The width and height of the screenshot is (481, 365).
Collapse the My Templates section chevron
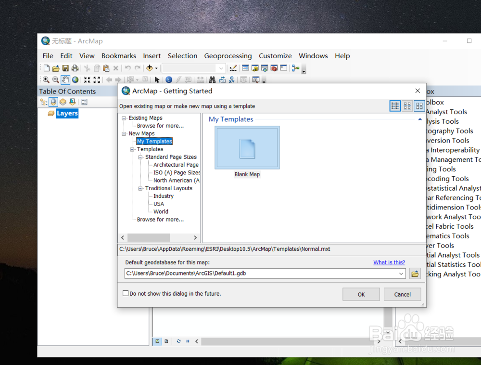coord(419,119)
